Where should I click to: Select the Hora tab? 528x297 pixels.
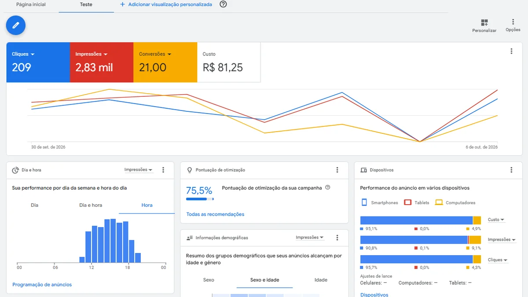[x=147, y=205]
